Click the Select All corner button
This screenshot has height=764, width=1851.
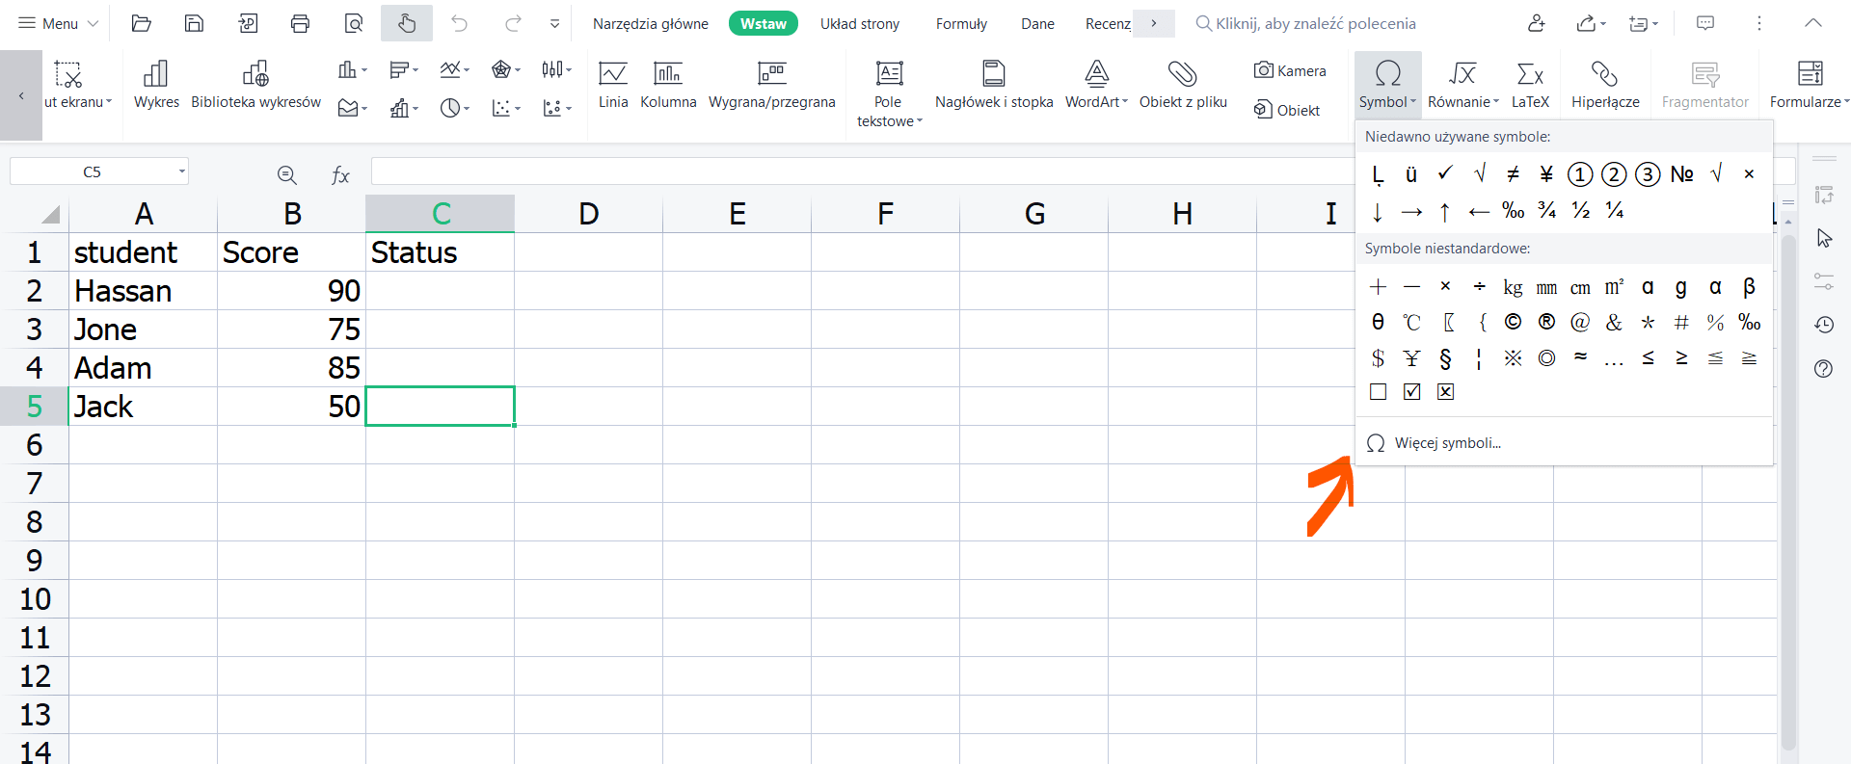click(50, 214)
